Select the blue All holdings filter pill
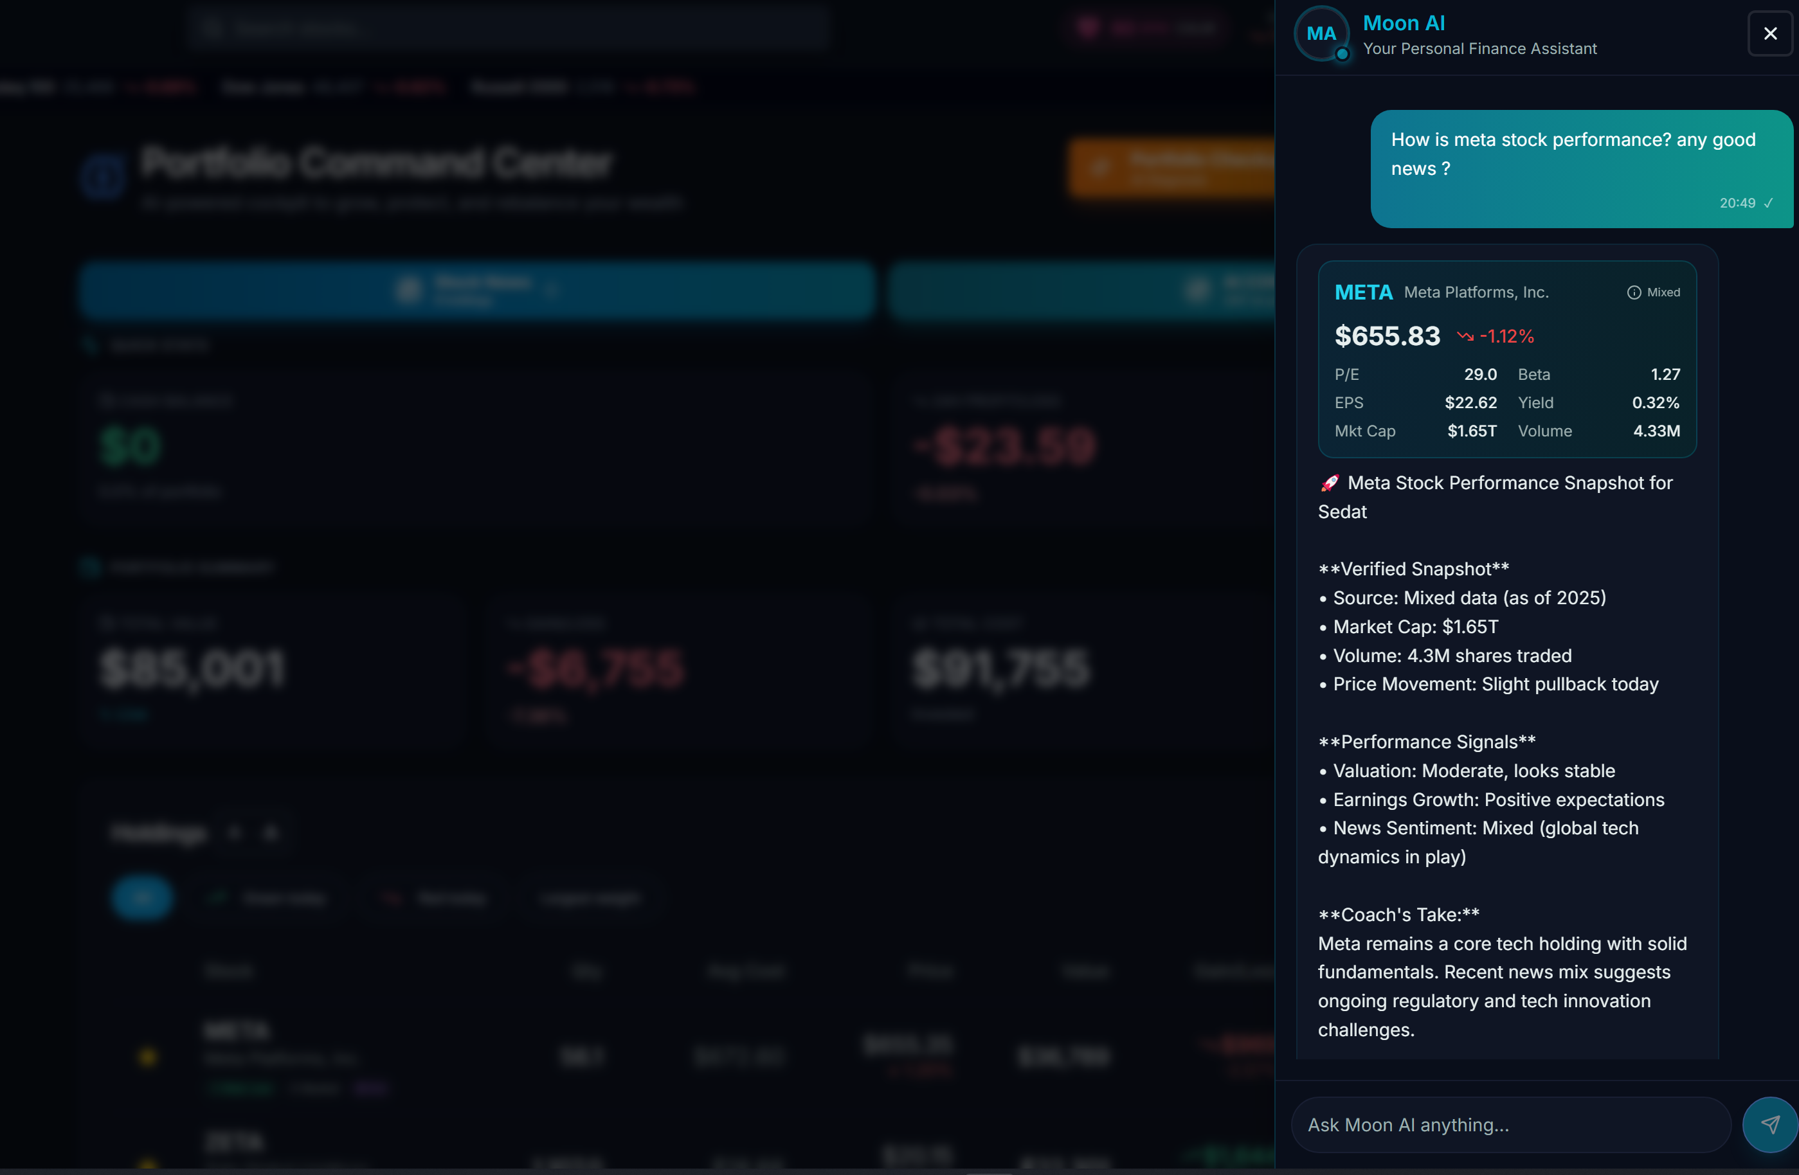This screenshot has width=1799, height=1175. 142,898
